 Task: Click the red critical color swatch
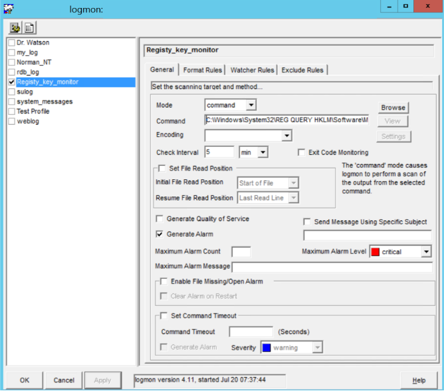[375, 252]
